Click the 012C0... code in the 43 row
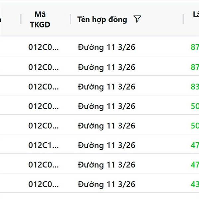The image size is (199, 199). (43, 184)
